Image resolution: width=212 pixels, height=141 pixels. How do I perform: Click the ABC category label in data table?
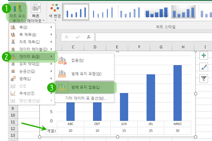[x=70, y=124]
